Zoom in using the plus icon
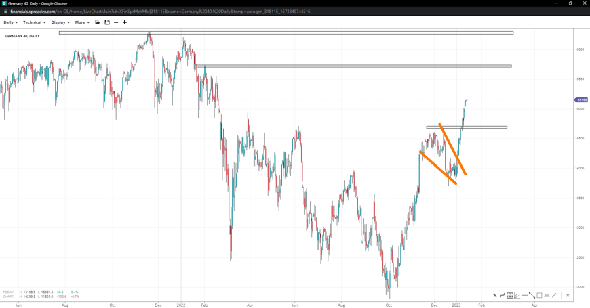Screen dimensions: 590x308 click(x=125, y=22)
